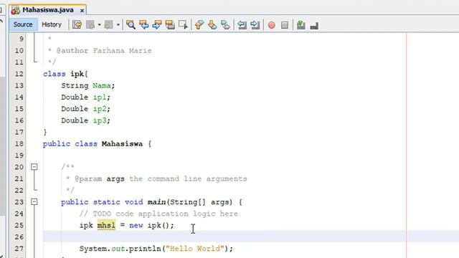This screenshot has width=459, height=258.
Task: Click the @param tag on line 21
Action: tap(88, 178)
